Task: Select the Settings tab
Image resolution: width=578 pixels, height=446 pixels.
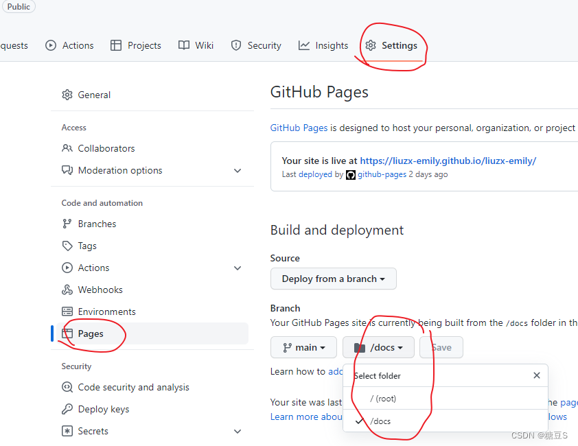Action: 391,45
